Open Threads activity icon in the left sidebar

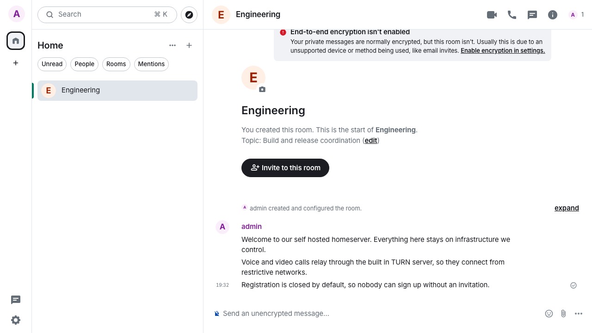[x=16, y=300]
